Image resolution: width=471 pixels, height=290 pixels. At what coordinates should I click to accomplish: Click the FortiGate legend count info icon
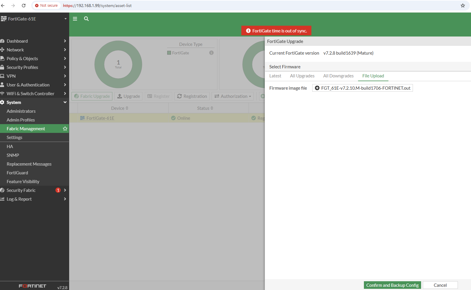point(211,53)
